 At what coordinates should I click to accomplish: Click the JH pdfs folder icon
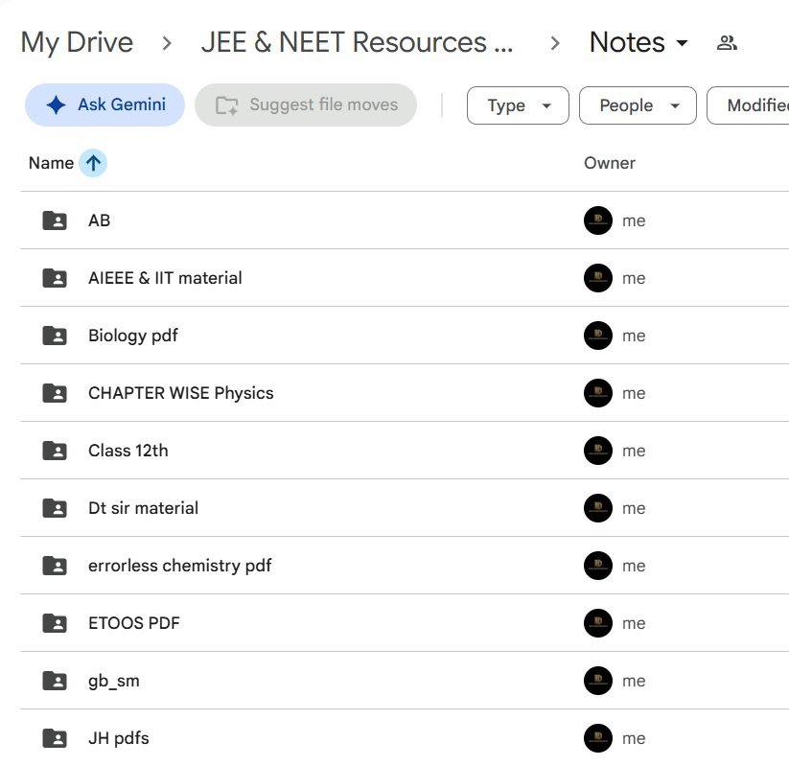click(55, 738)
